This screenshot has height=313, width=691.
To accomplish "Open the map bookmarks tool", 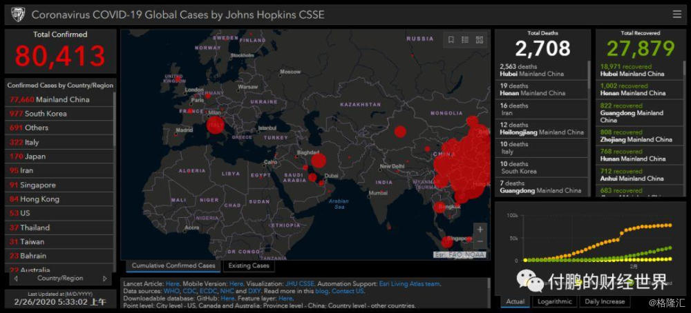I will click(x=451, y=39).
